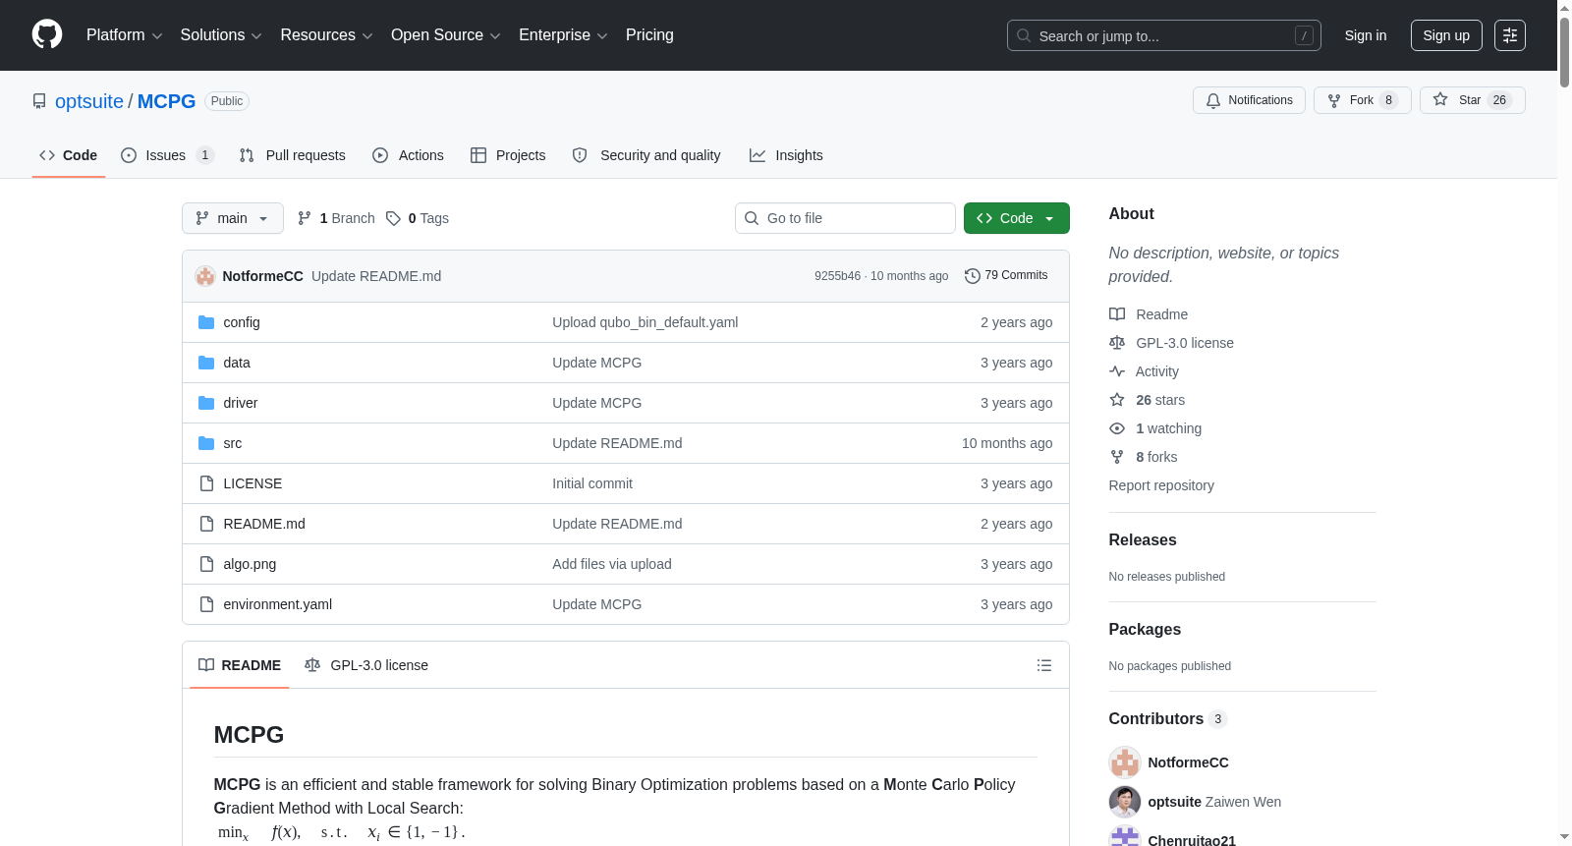The width and height of the screenshot is (1572, 846).
Task: Click Report repository link
Action: point(1161,485)
